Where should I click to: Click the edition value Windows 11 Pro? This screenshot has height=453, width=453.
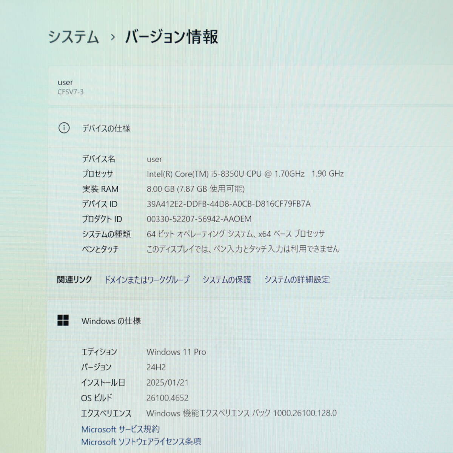click(x=176, y=352)
